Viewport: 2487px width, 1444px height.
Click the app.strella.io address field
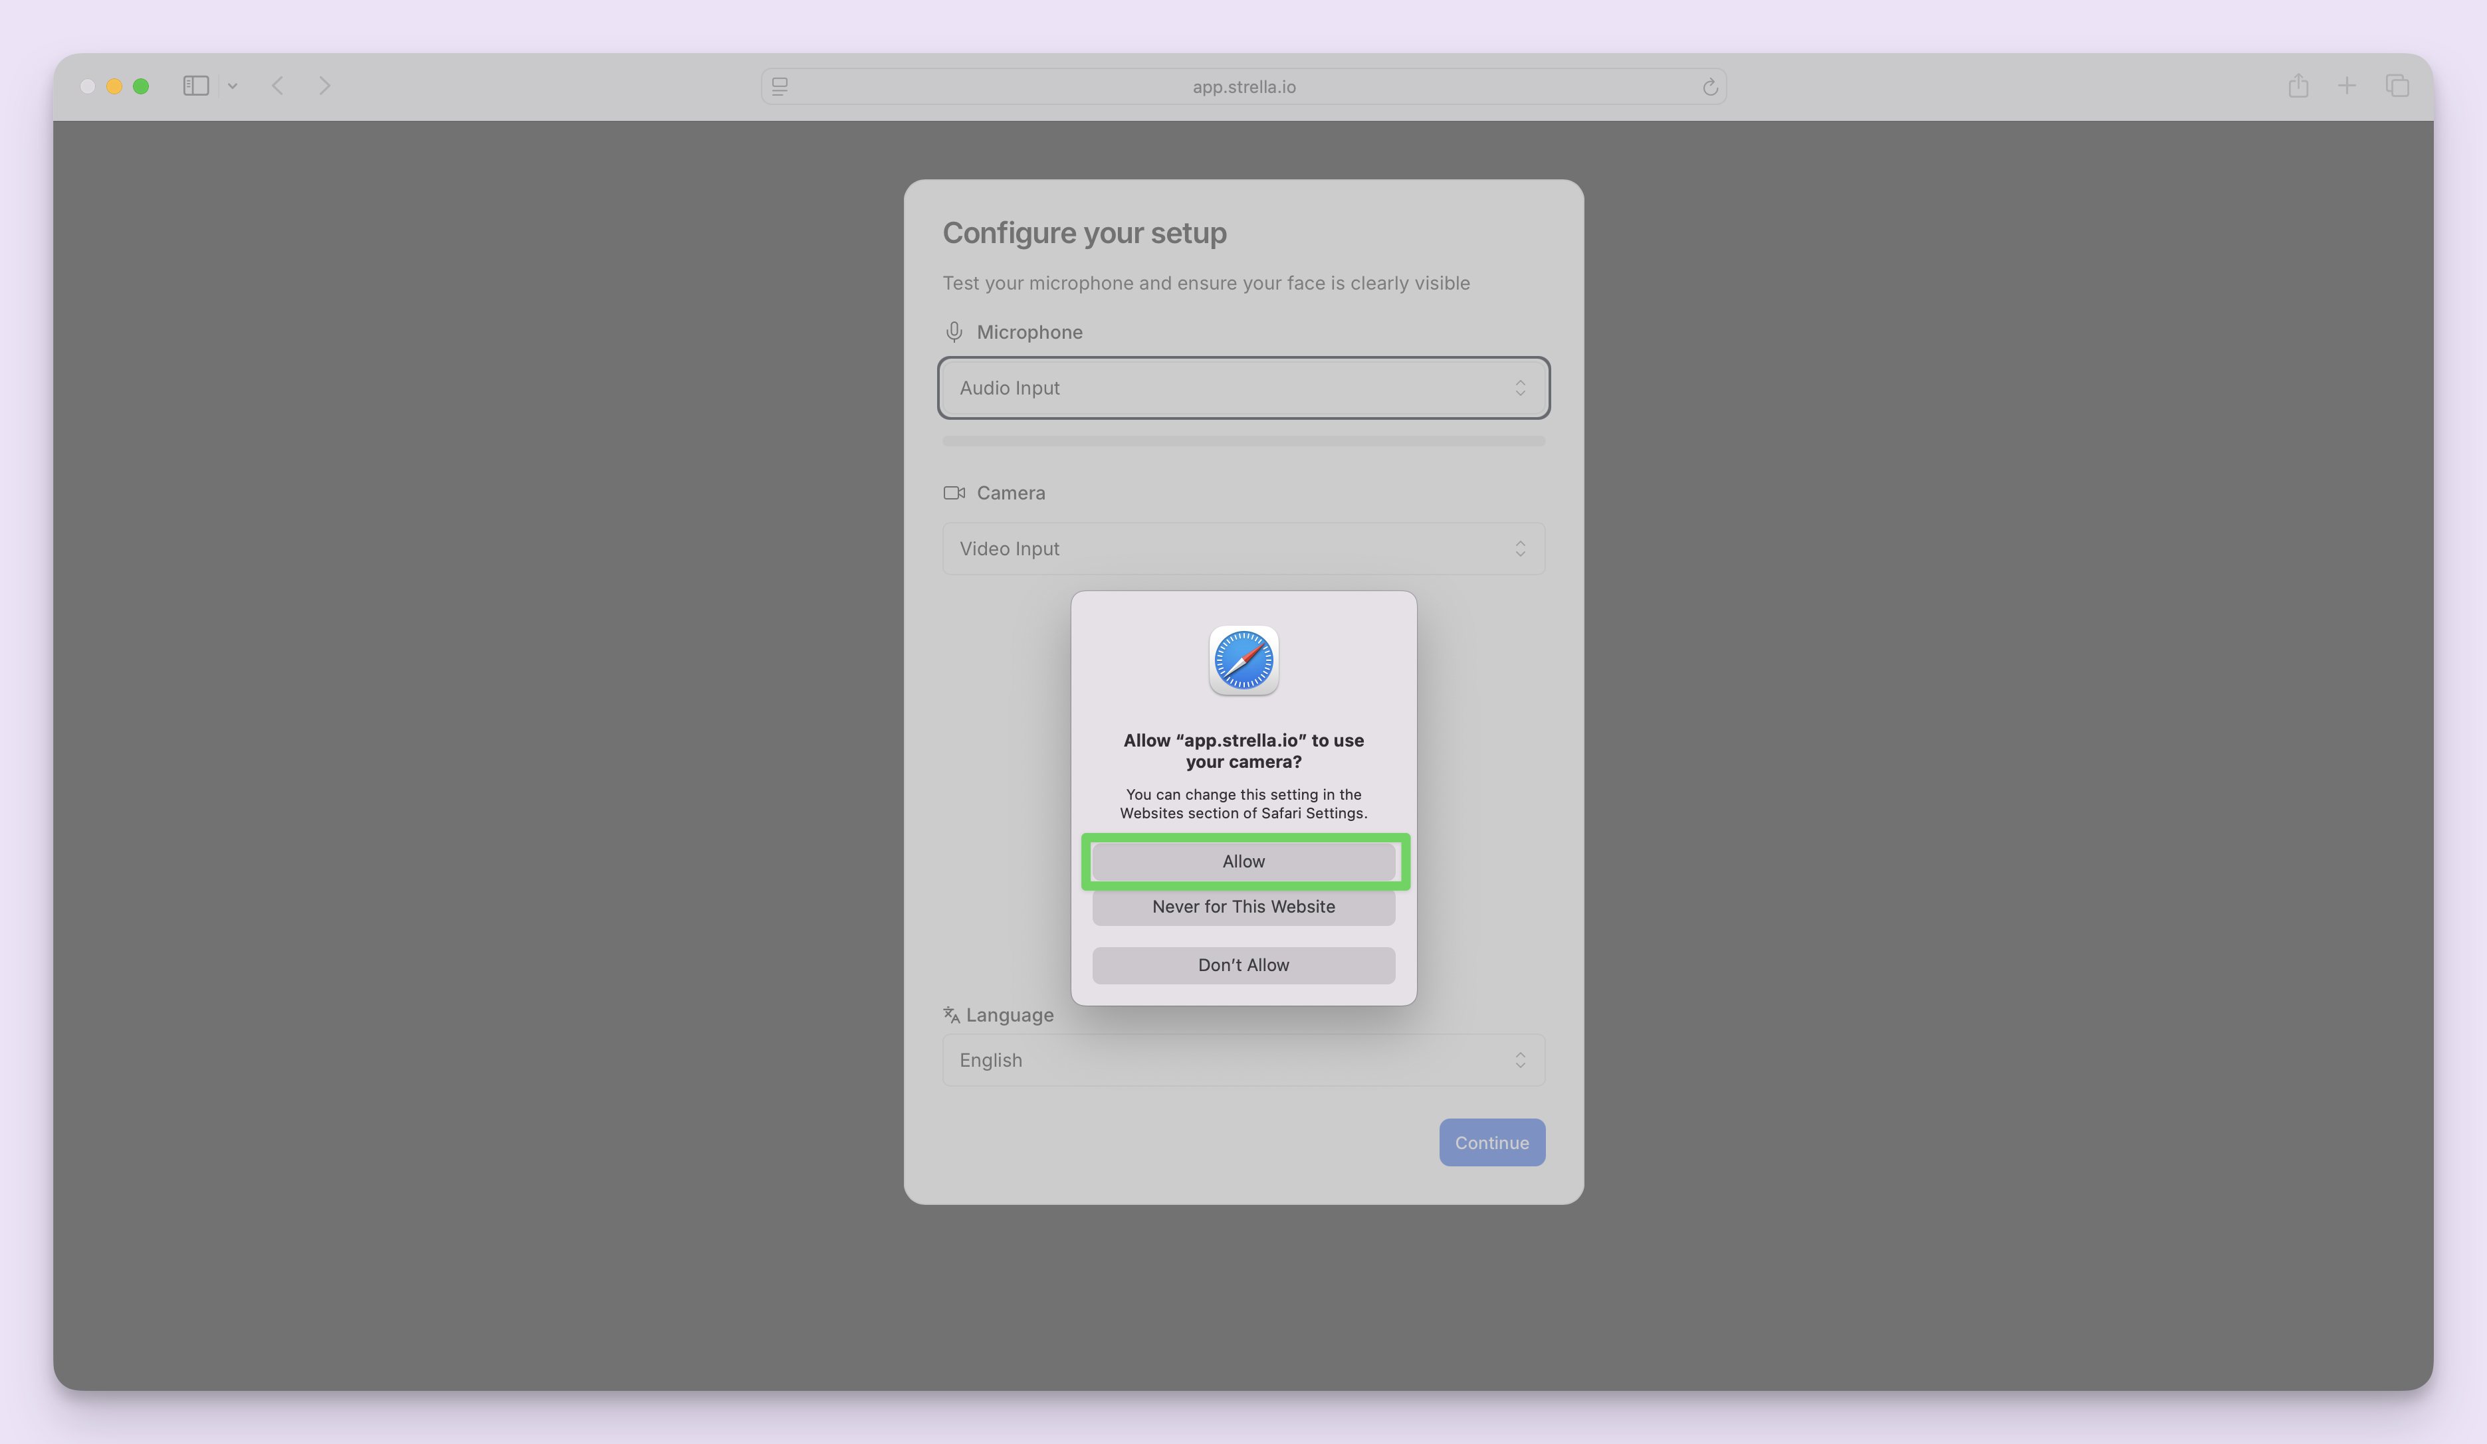coord(1243,87)
